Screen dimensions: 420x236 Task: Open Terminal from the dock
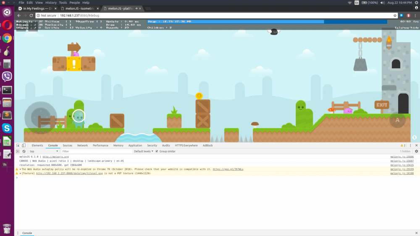pyautogui.click(x=7, y=90)
